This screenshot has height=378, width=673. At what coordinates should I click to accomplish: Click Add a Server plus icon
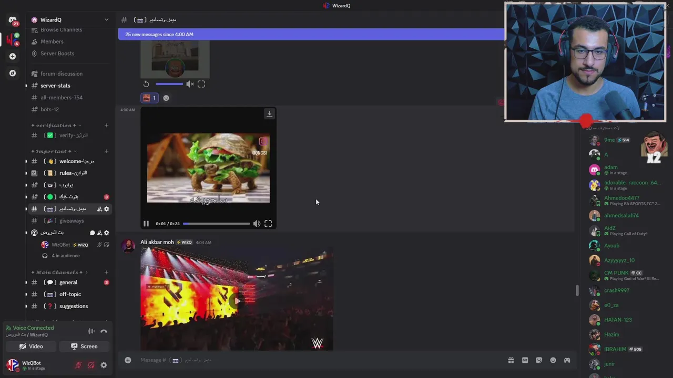tap(13, 56)
